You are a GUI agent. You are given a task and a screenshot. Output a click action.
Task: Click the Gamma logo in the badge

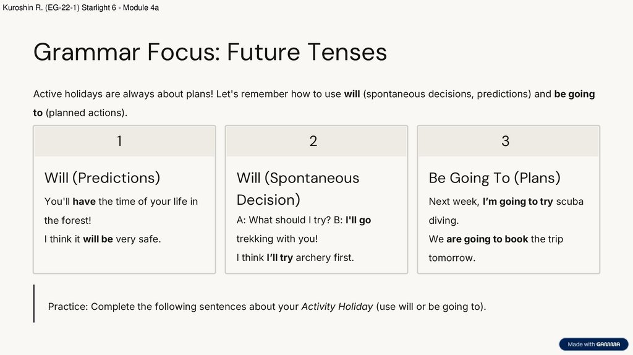point(608,344)
